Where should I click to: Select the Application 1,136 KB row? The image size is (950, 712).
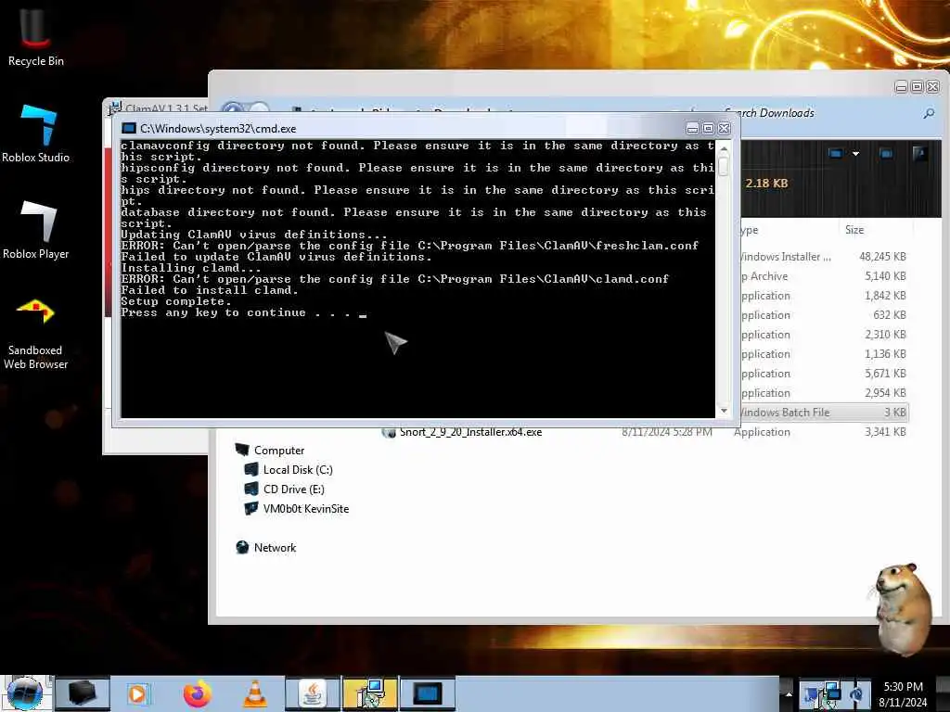824,354
